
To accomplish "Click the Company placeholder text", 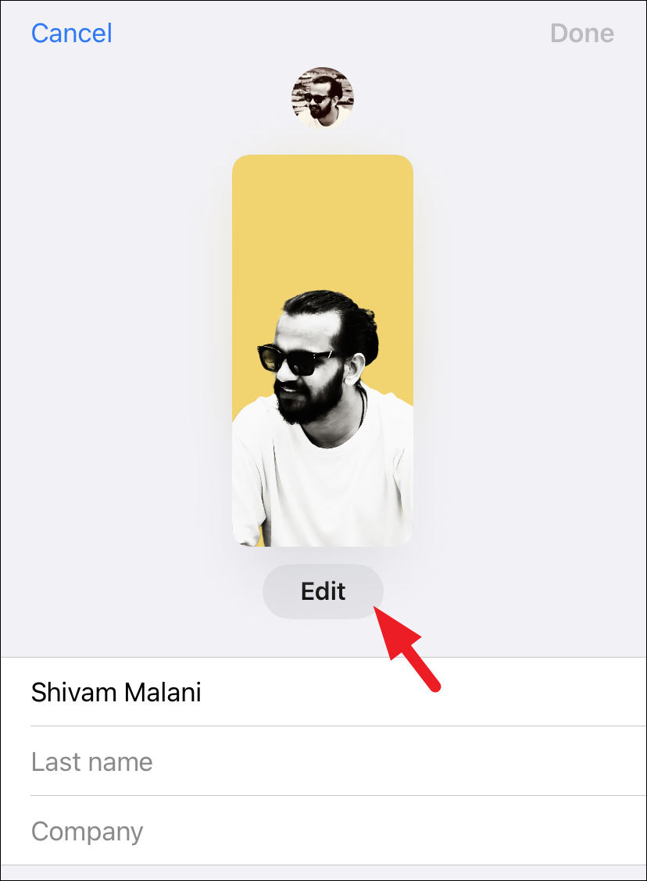I will click(88, 832).
